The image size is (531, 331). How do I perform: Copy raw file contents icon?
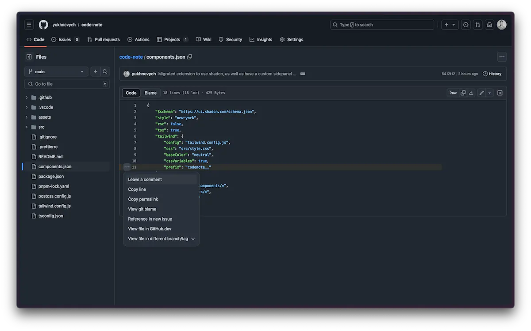(463, 93)
